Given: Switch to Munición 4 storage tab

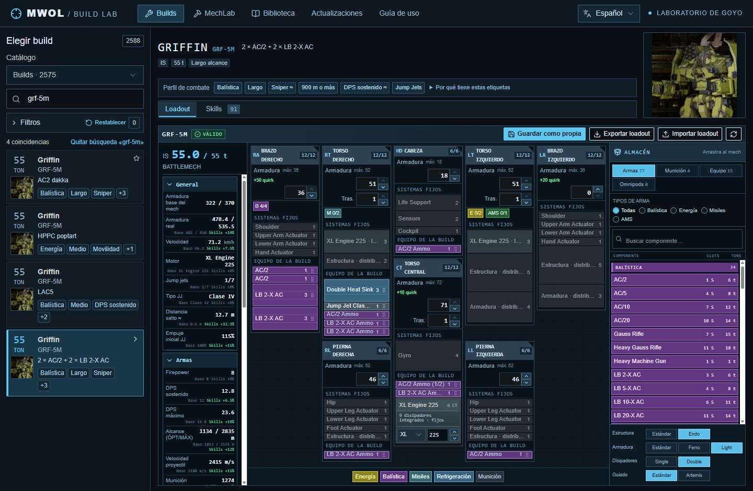Looking at the screenshot, I should [x=677, y=171].
